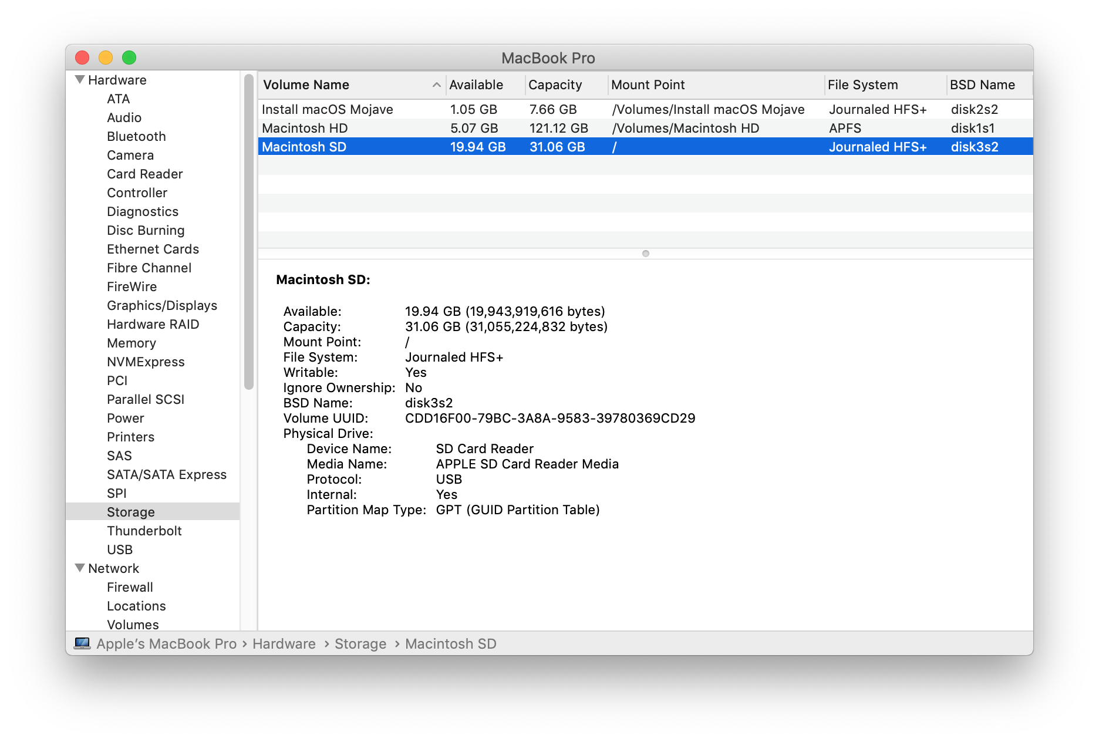Click the Macintosh SD details heading
The height and width of the screenshot is (742, 1099).
[323, 279]
